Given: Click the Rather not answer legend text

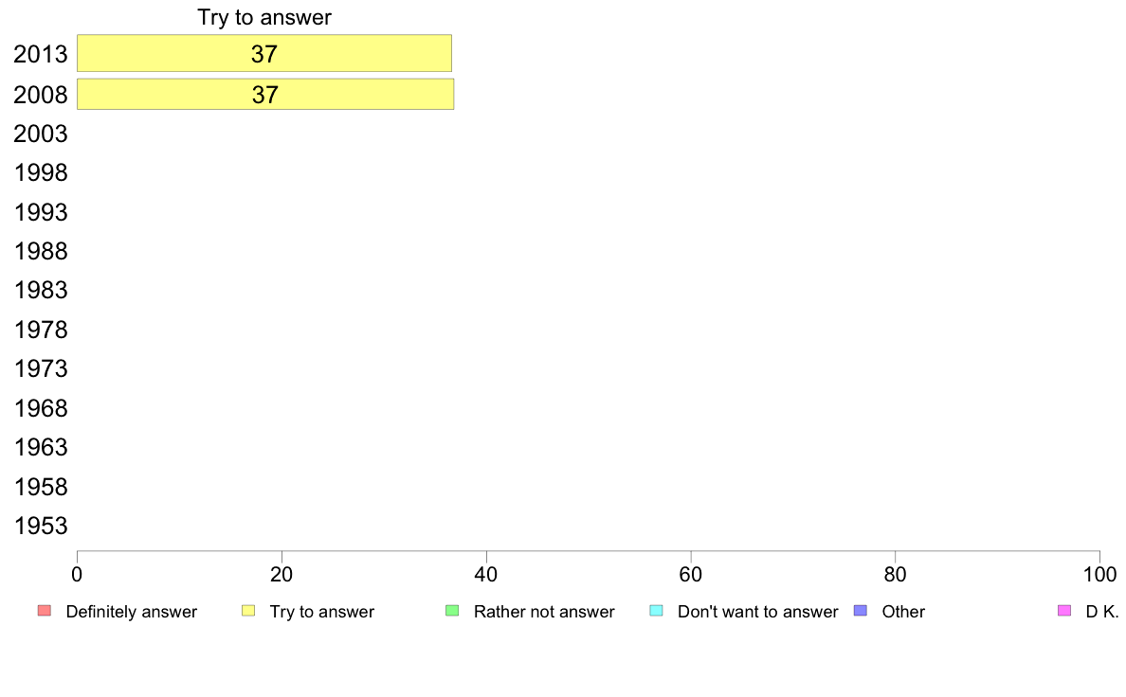Looking at the screenshot, I should click(x=544, y=612).
